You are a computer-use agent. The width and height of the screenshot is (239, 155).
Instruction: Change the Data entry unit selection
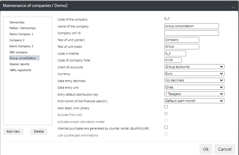point(194,87)
